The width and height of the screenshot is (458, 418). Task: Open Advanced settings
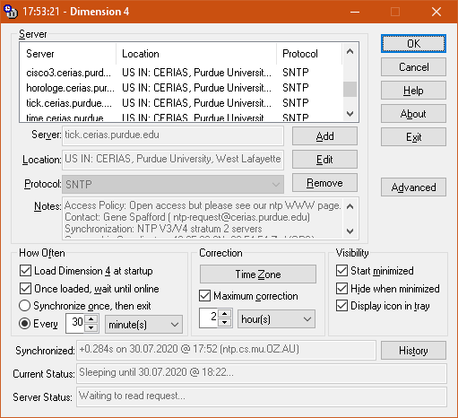[x=413, y=187]
